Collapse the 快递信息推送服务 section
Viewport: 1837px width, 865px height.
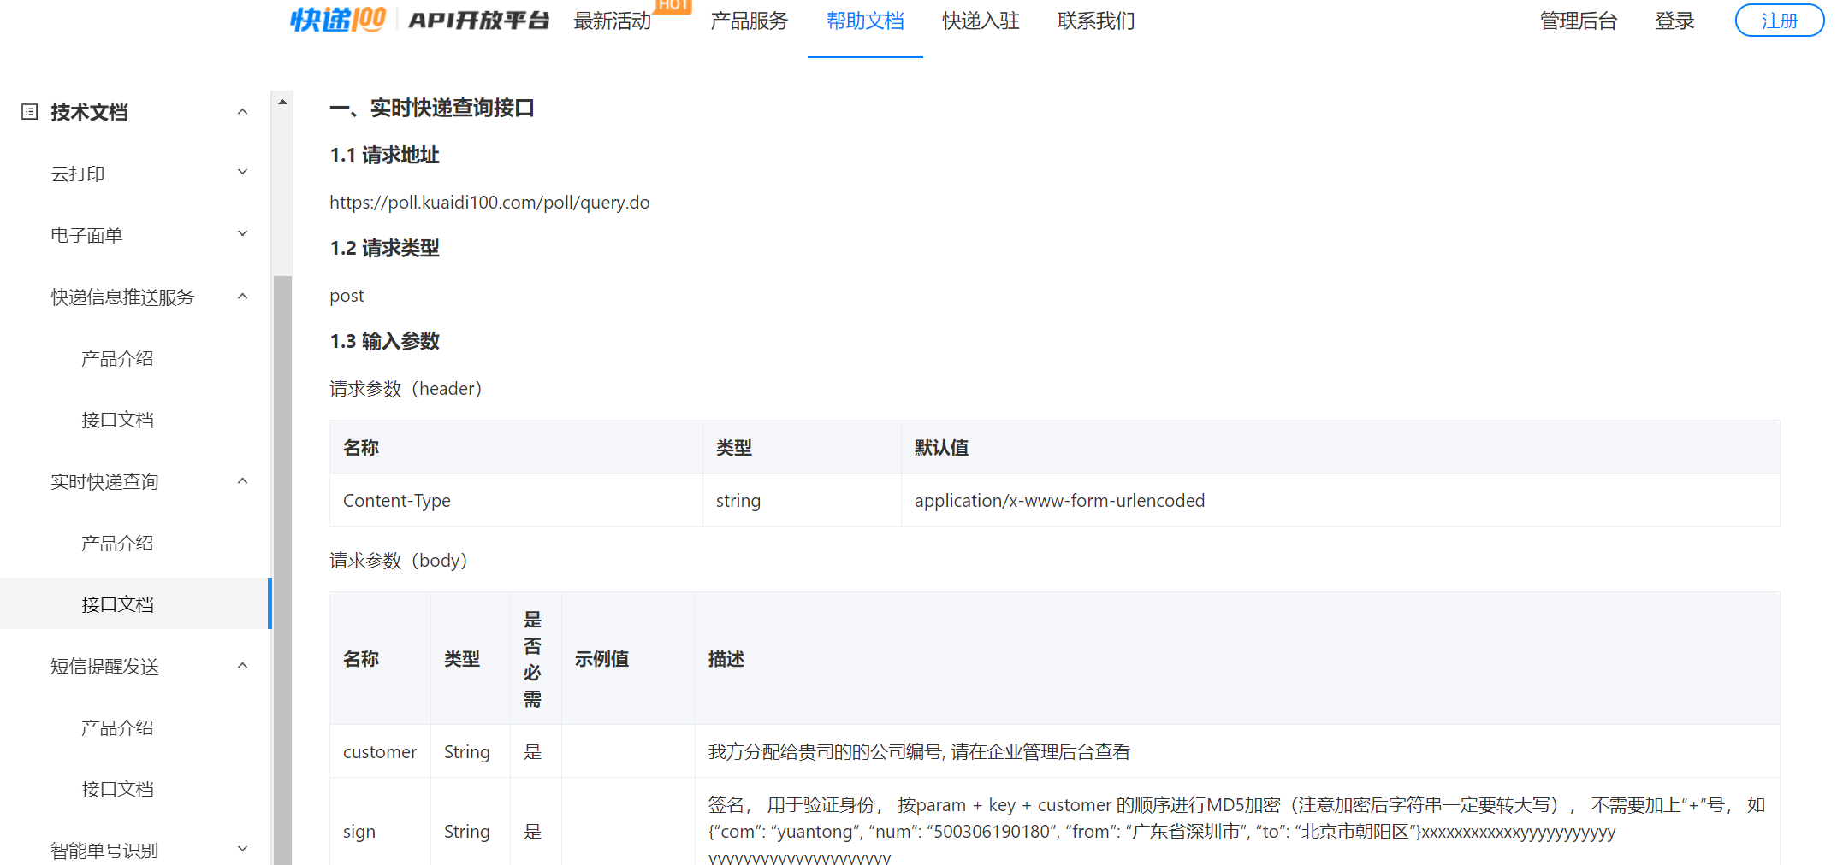click(x=242, y=295)
